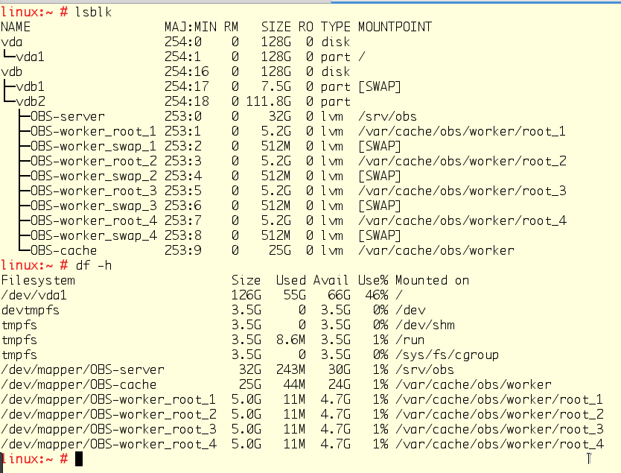Select OBS-worker_root_4 in lsblk tree

coord(94,220)
